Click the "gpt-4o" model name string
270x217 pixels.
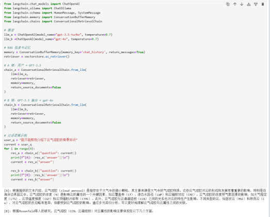(x=61, y=39)
